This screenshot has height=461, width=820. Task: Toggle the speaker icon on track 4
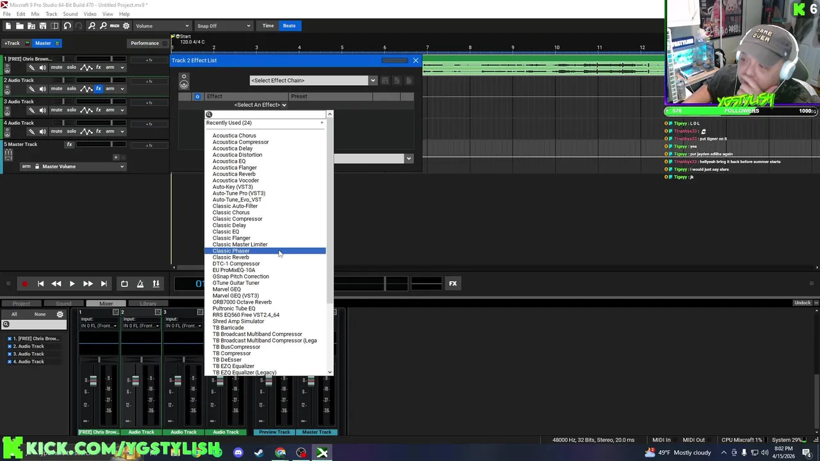coord(42,131)
